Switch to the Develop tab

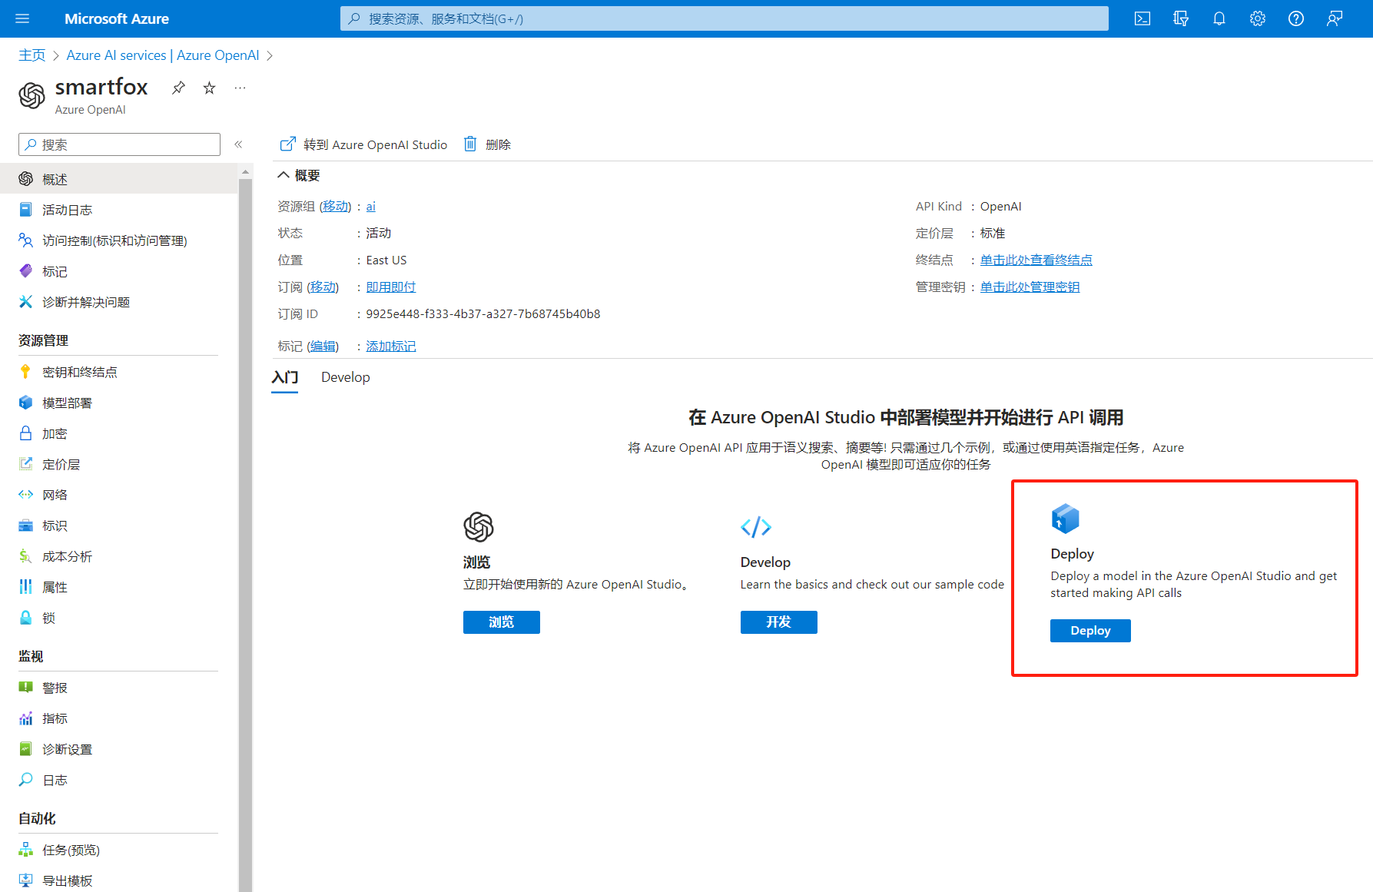pos(345,377)
